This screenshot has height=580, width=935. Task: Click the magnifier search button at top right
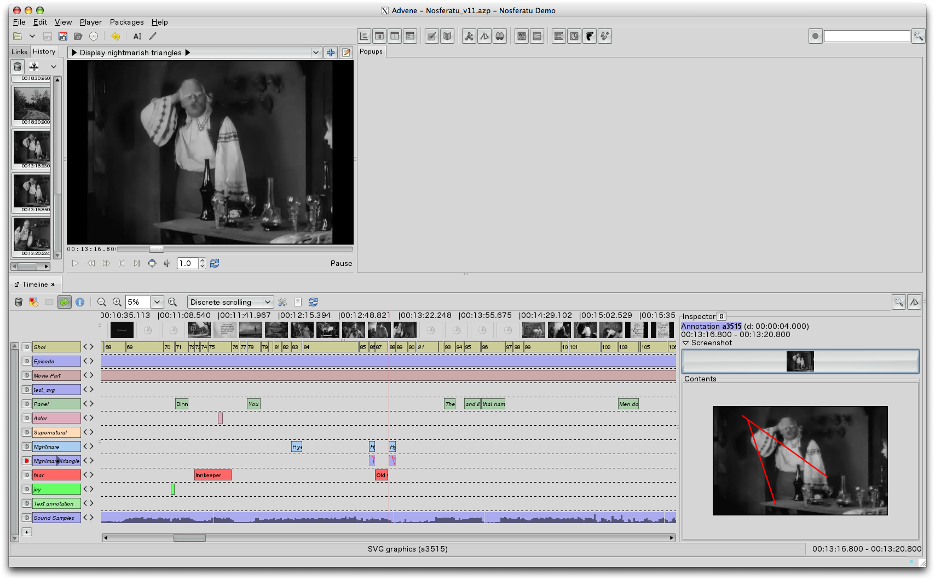(x=918, y=36)
